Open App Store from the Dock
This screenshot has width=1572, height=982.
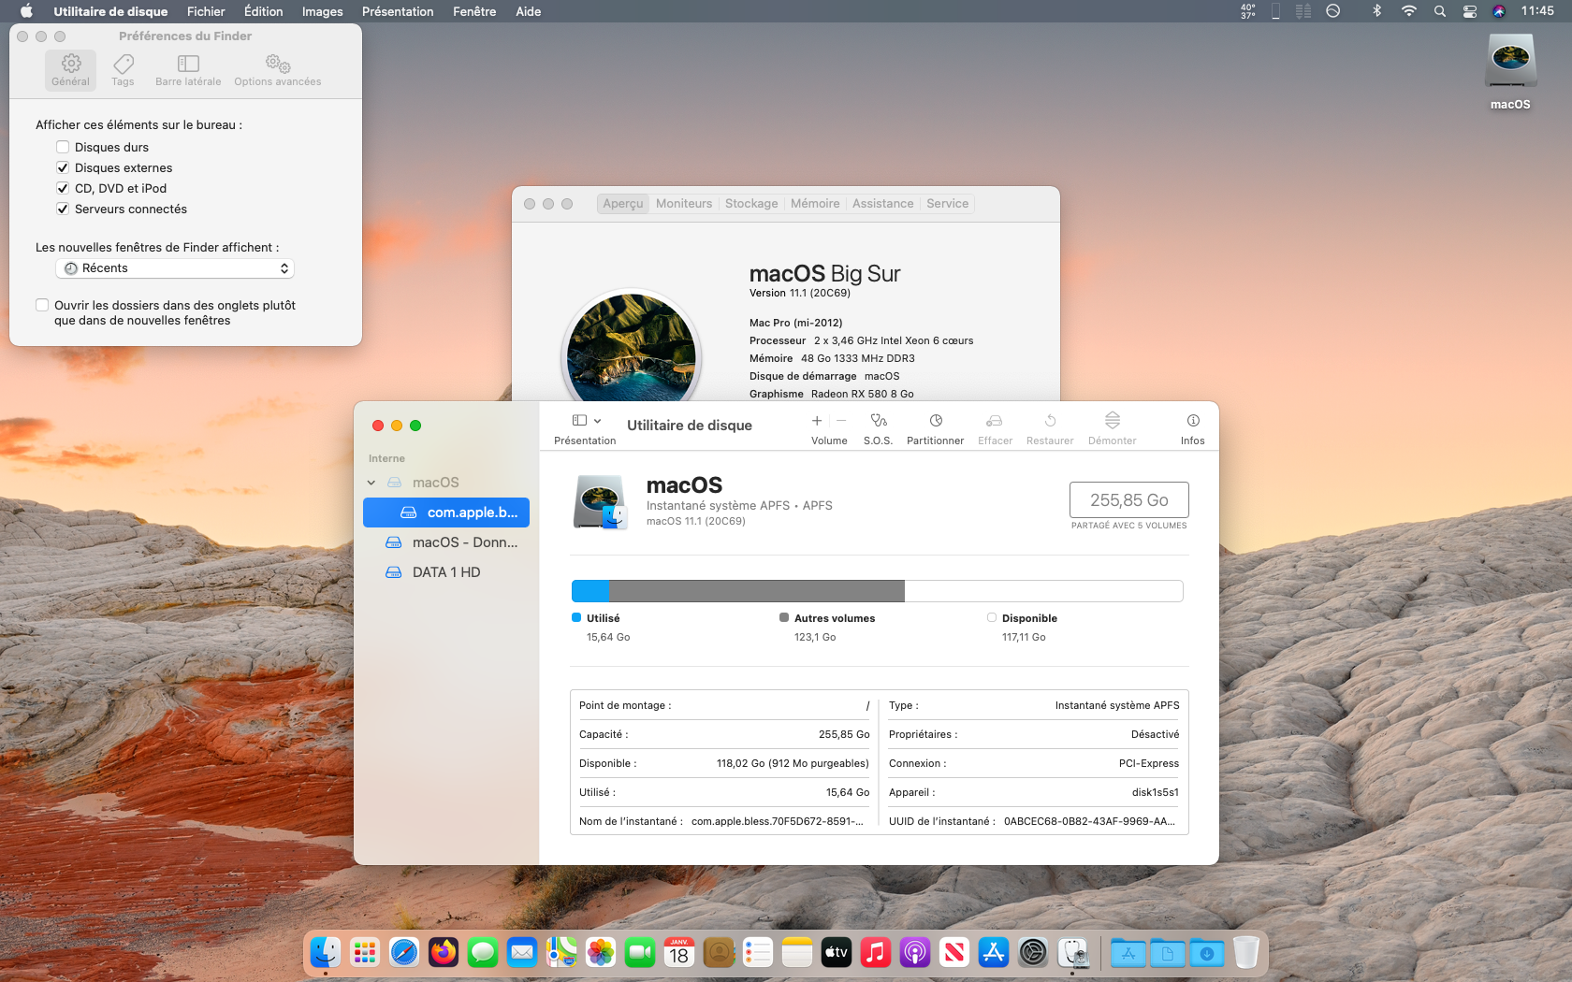pyautogui.click(x=994, y=953)
